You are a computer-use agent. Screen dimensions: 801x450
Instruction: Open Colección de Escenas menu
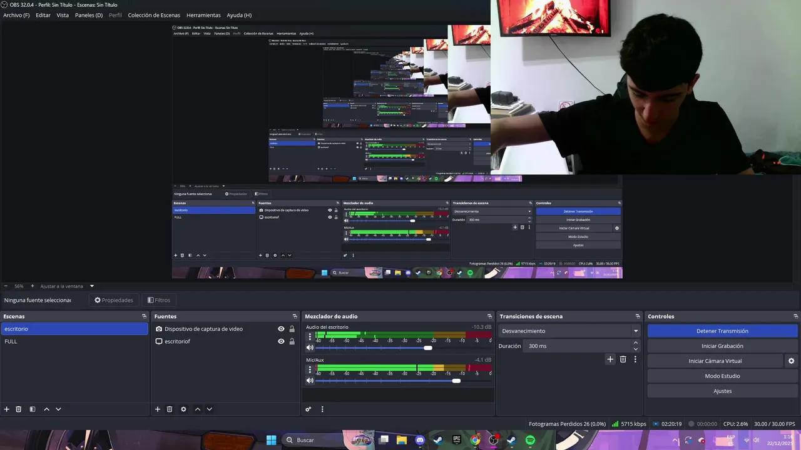[154, 15]
